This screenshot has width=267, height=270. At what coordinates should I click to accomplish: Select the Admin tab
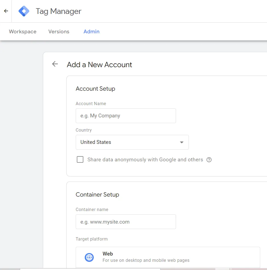[92, 32]
